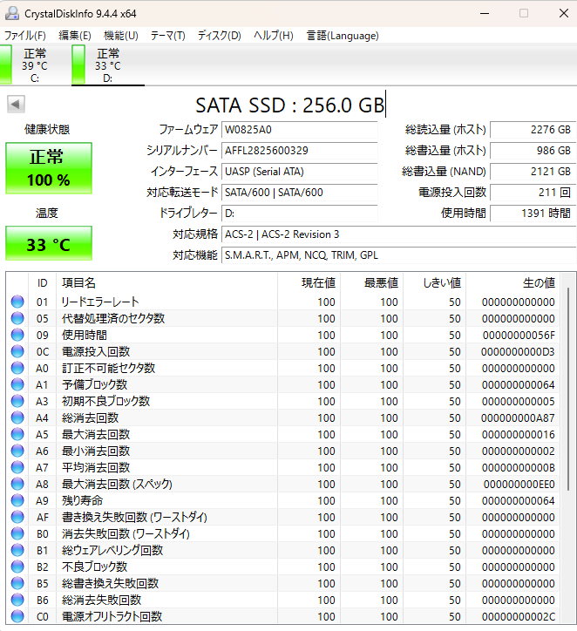
Task: Click the standard field ACS-2 | ACS-2 Revision 3
Action: pos(398,234)
